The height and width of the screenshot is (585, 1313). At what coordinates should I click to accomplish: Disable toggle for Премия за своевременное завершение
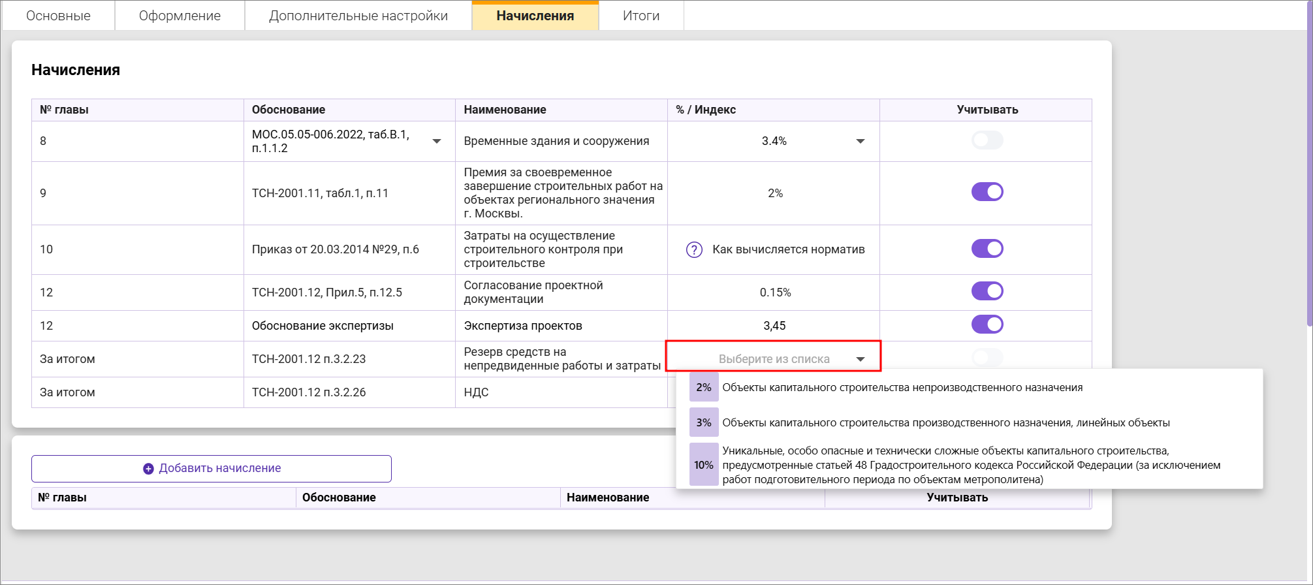pos(987,192)
